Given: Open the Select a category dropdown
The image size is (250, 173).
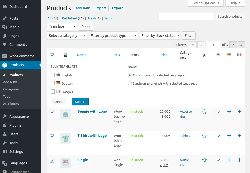Looking at the screenshot, I should click(x=67, y=36).
